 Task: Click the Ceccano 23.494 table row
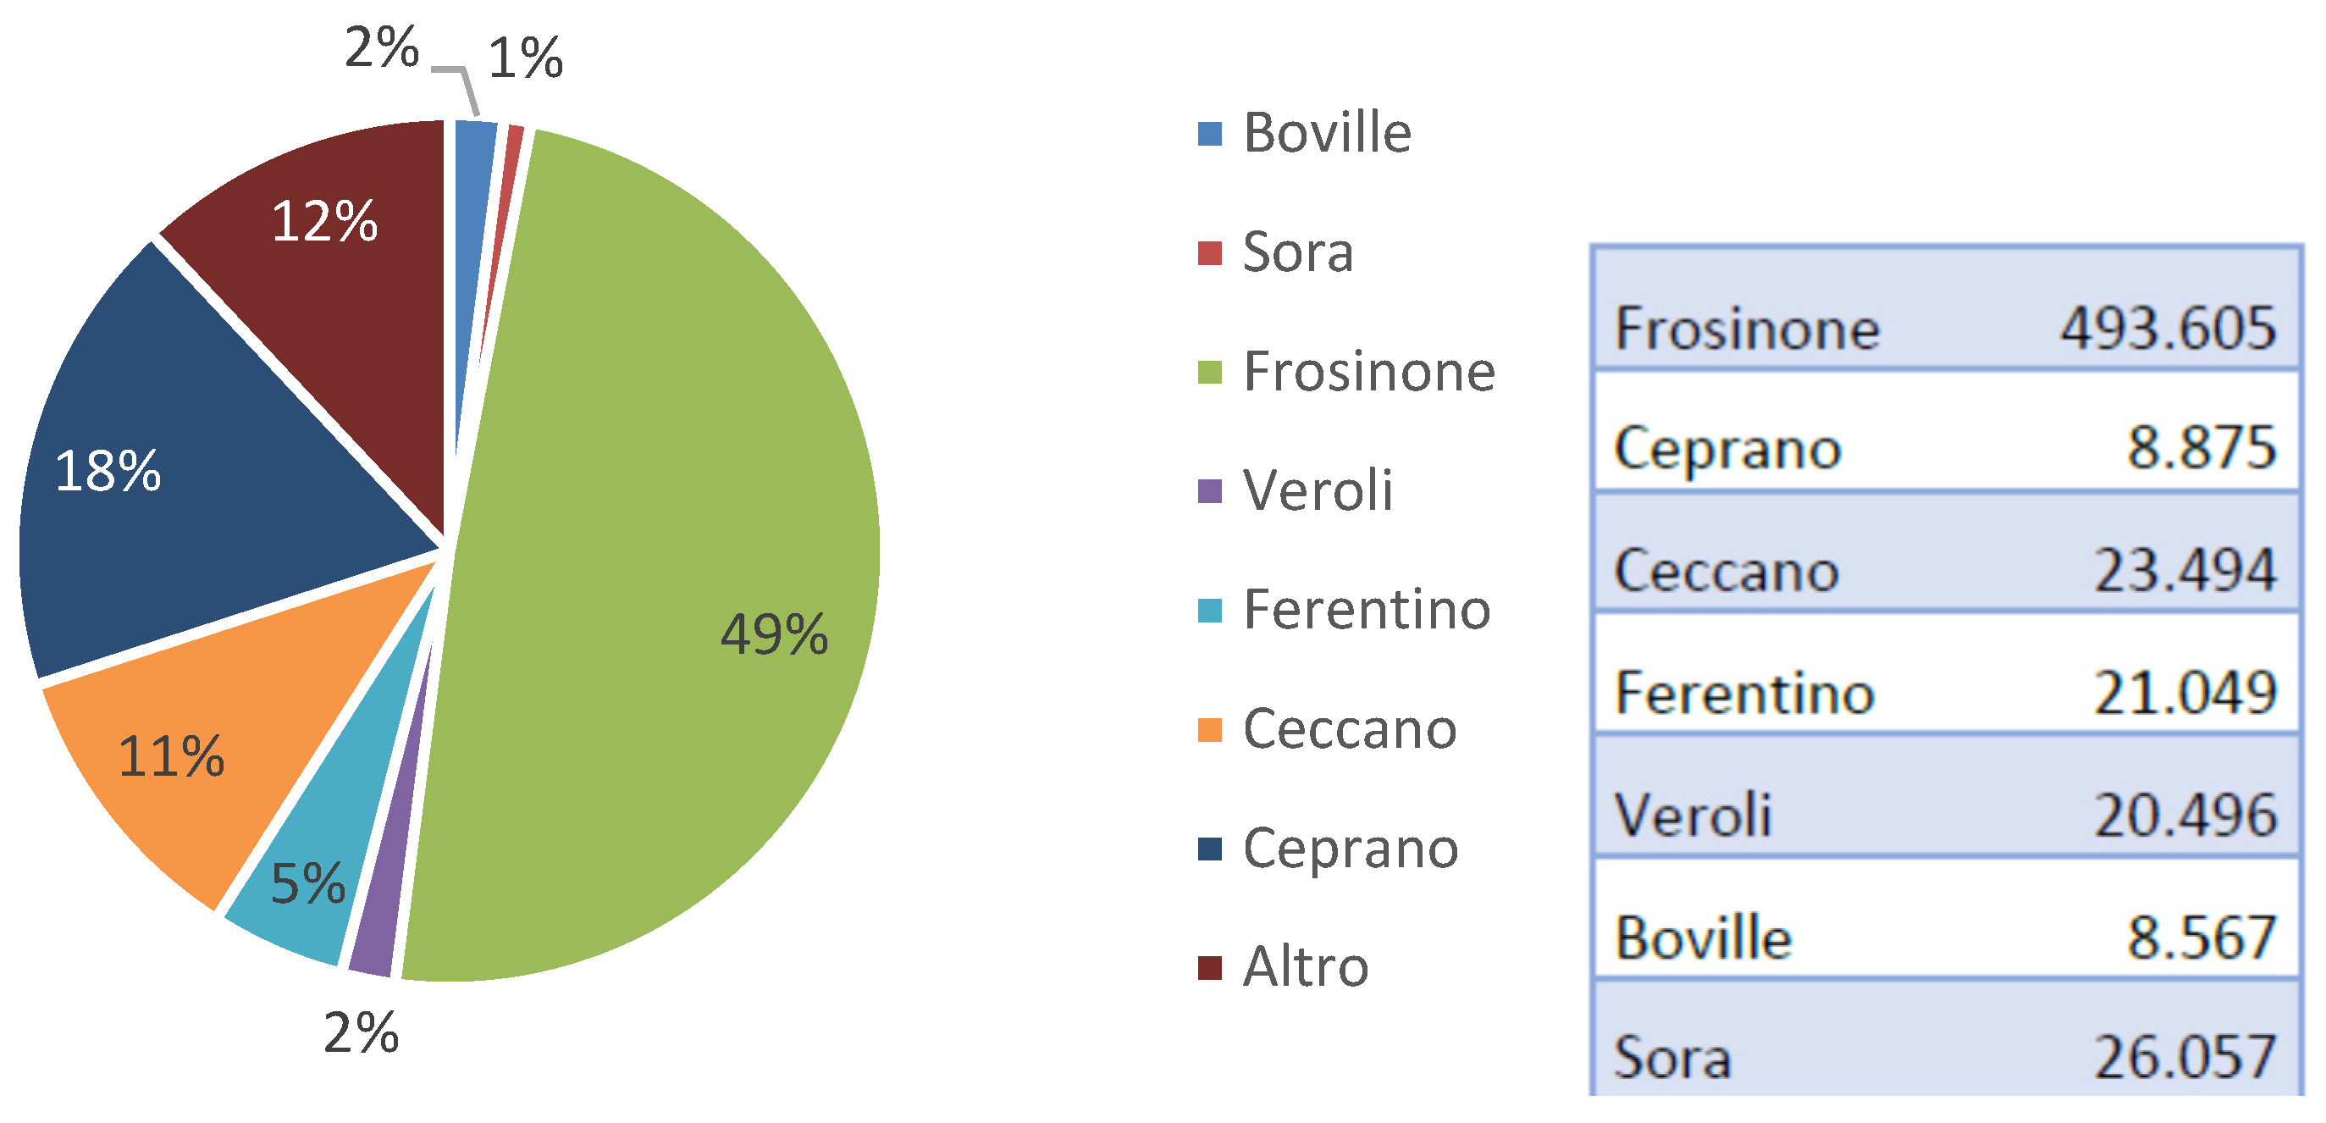(1945, 552)
